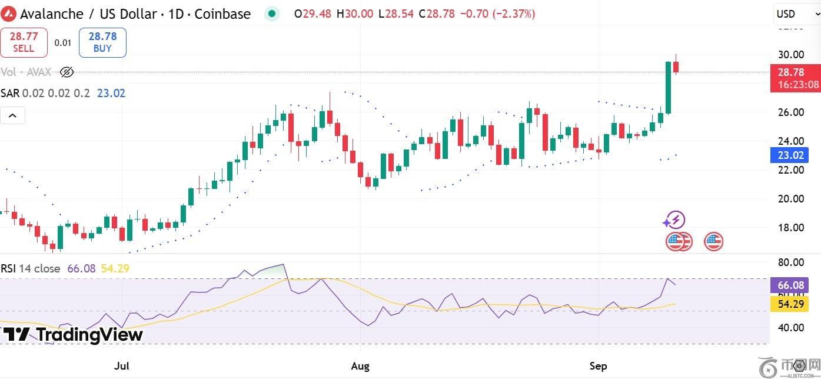This screenshot has height=379, width=821.
Task: Open chart settings hexagon gear icon
Action: pyautogui.click(x=799, y=366)
